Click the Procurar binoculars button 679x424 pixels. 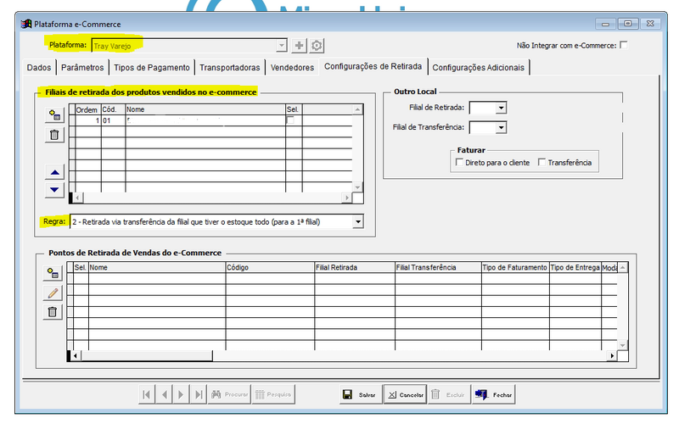coord(229,394)
